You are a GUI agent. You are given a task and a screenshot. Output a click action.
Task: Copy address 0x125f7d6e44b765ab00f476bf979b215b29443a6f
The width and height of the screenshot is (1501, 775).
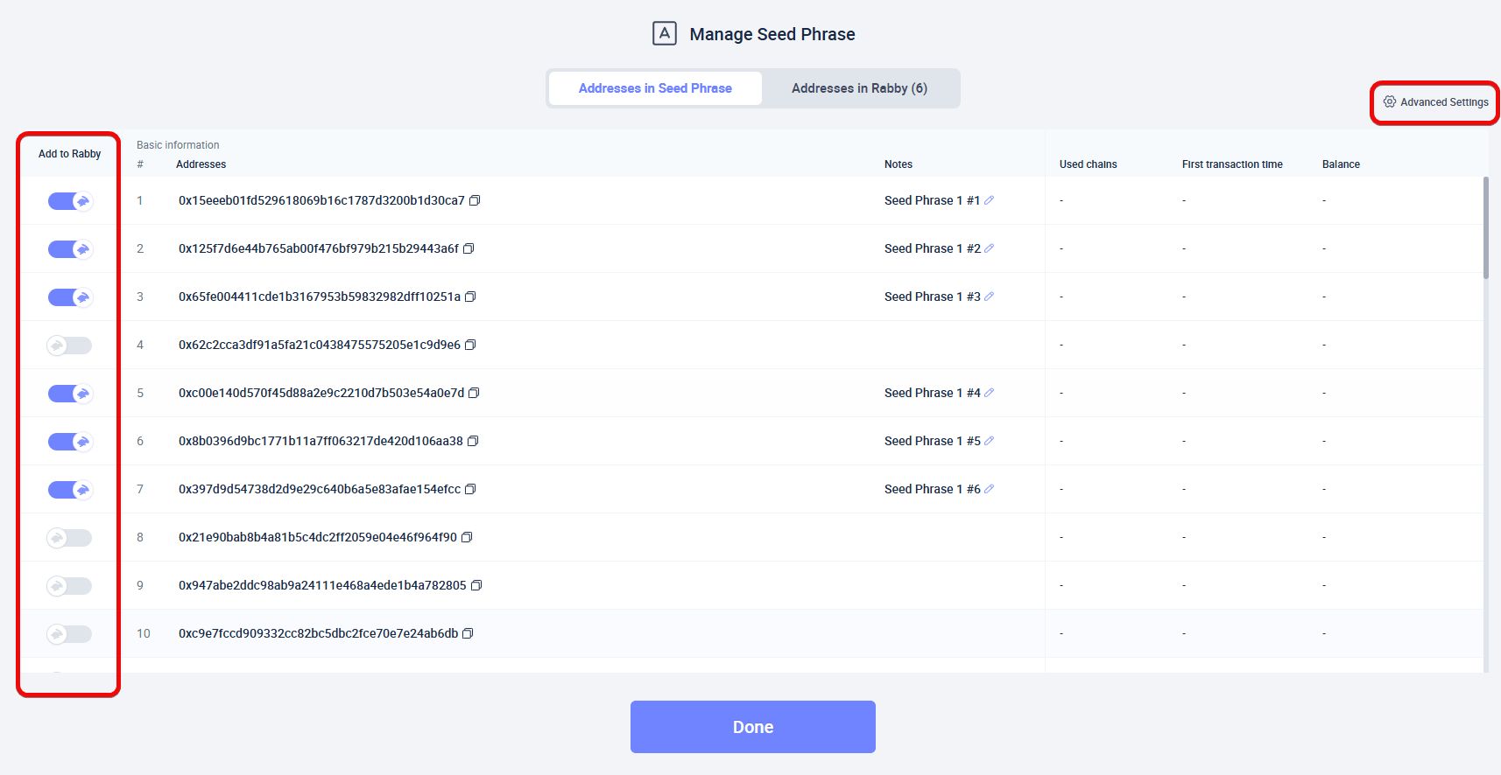[x=469, y=248]
